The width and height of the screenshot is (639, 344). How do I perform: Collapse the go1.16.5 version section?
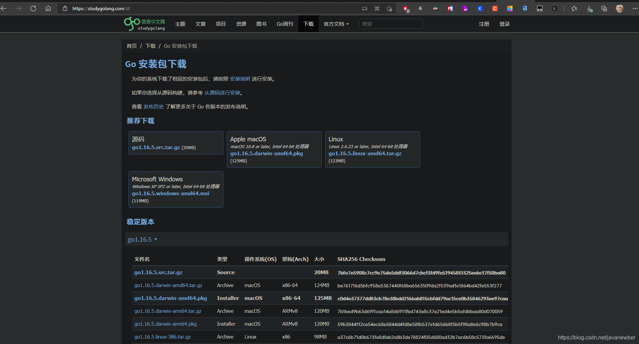point(142,240)
